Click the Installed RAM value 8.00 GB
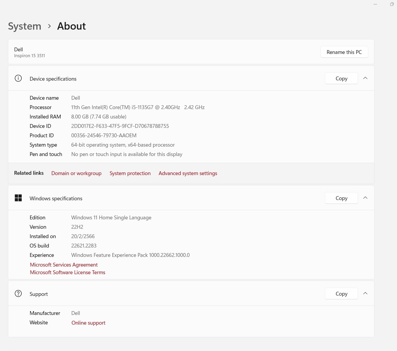The image size is (397, 351). pyautogui.click(x=99, y=117)
